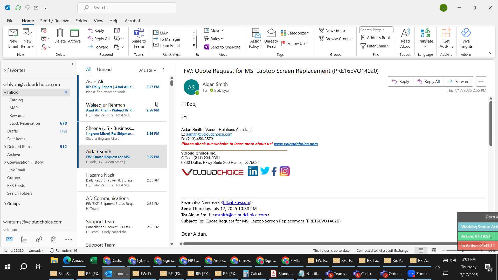The height and width of the screenshot is (280, 498).
Task: Click Forward in the Respond group
Action: 98,47
